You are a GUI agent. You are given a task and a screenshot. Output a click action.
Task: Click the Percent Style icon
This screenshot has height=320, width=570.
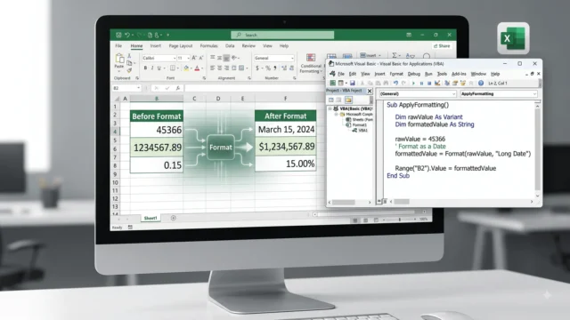[268, 68]
